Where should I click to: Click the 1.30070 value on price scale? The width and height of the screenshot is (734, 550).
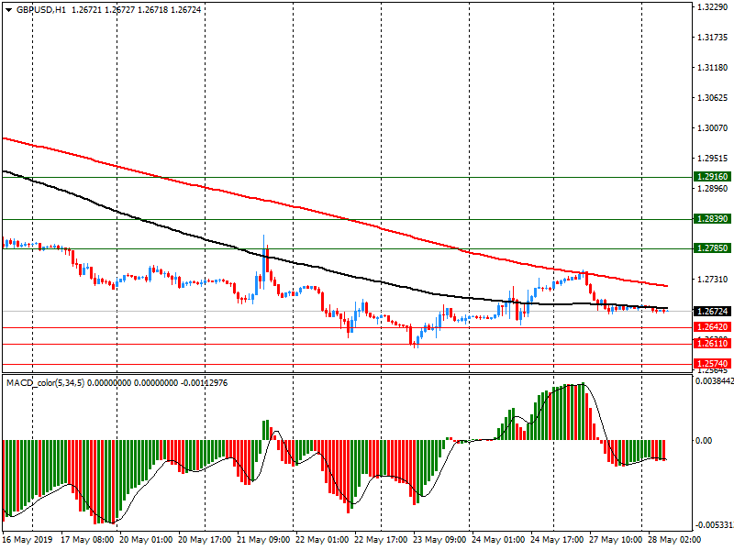tap(712, 98)
